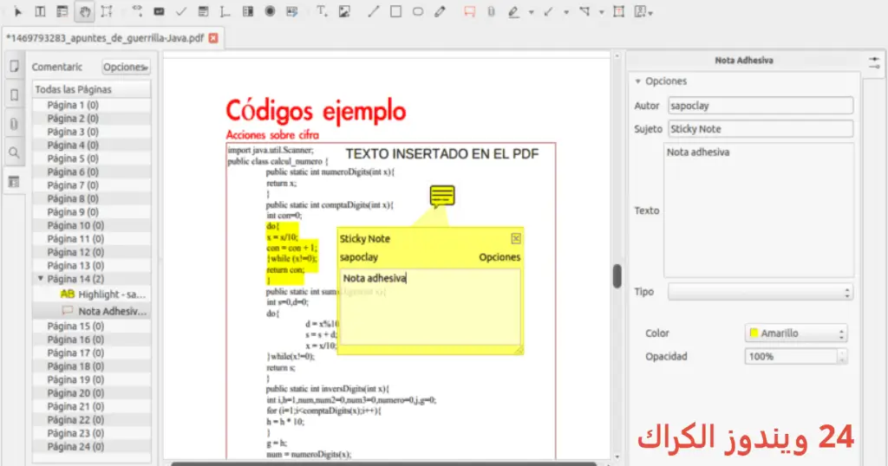Click the Sujeto input field
888x466 pixels.
pos(760,129)
